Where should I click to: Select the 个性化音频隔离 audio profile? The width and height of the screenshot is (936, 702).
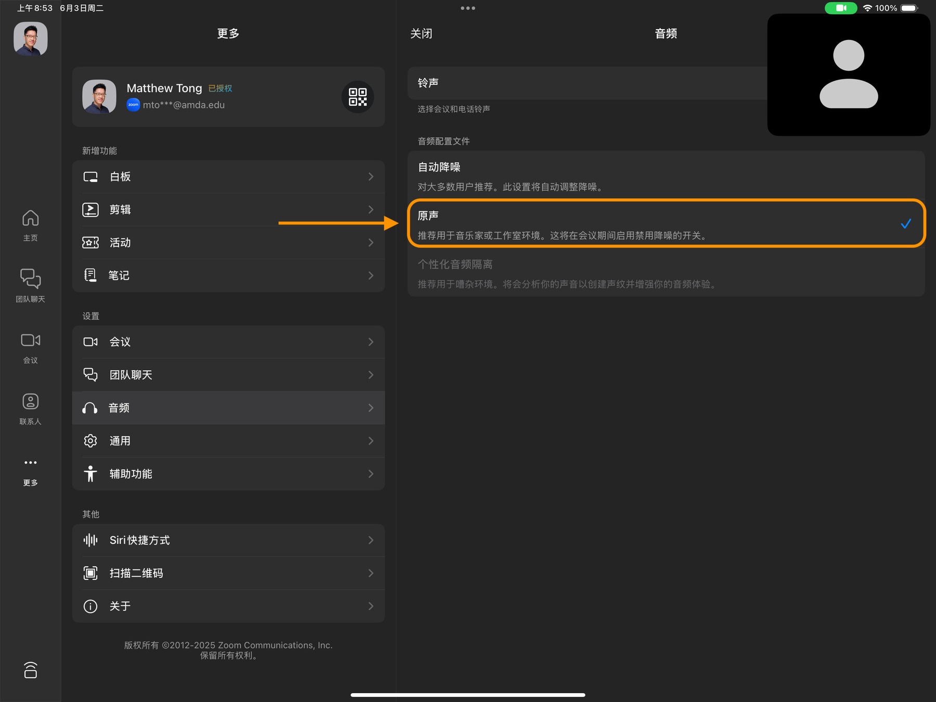[x=666, y=273]
